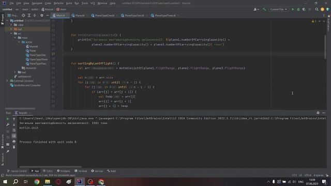This screenshot has width=331, height=186.
Task: Open the Services tool window
Action: [x=97, y=171]
